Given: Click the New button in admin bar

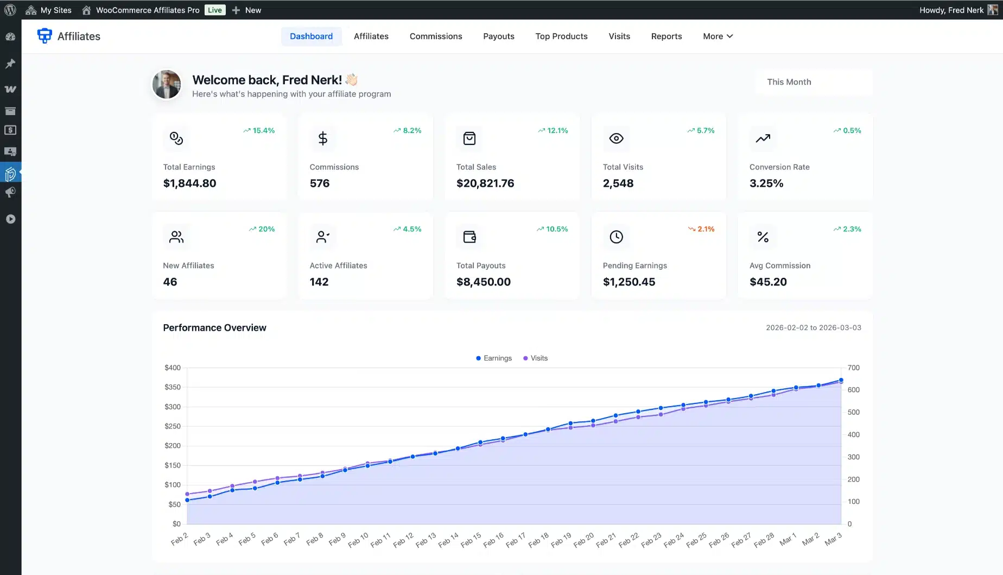Looking at the screenshot, I should 247,10.
